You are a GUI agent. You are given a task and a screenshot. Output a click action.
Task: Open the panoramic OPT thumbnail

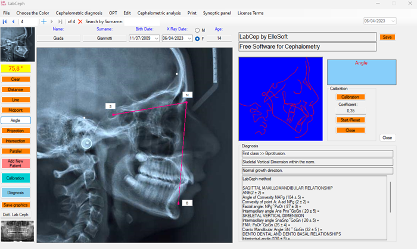[17, 231]
